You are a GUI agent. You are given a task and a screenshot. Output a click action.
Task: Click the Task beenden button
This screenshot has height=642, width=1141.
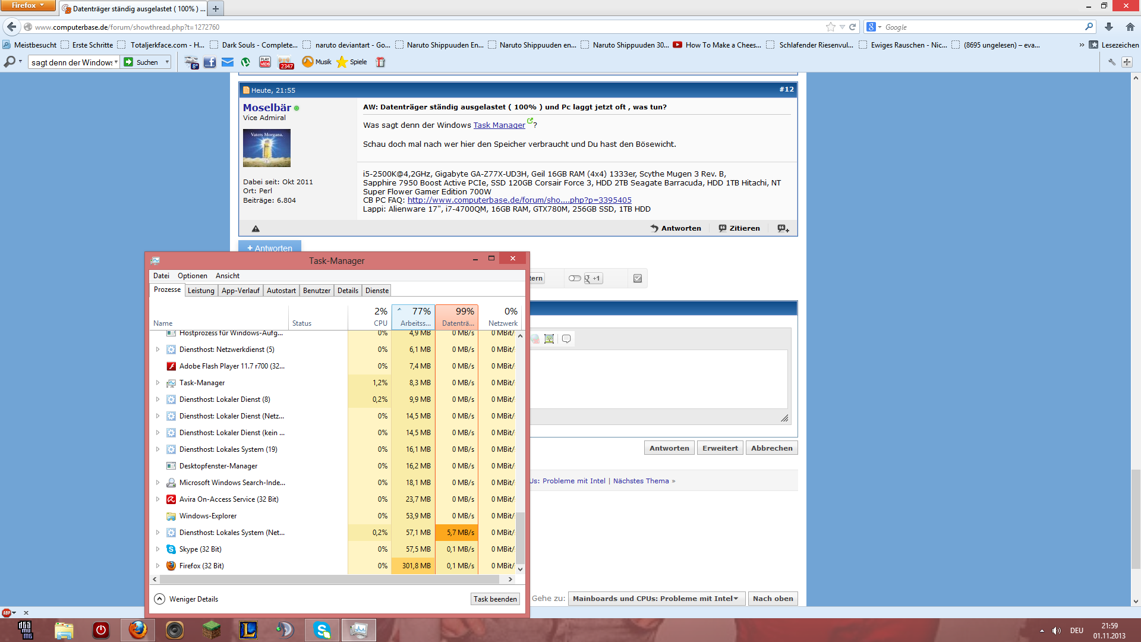point(495,599)
